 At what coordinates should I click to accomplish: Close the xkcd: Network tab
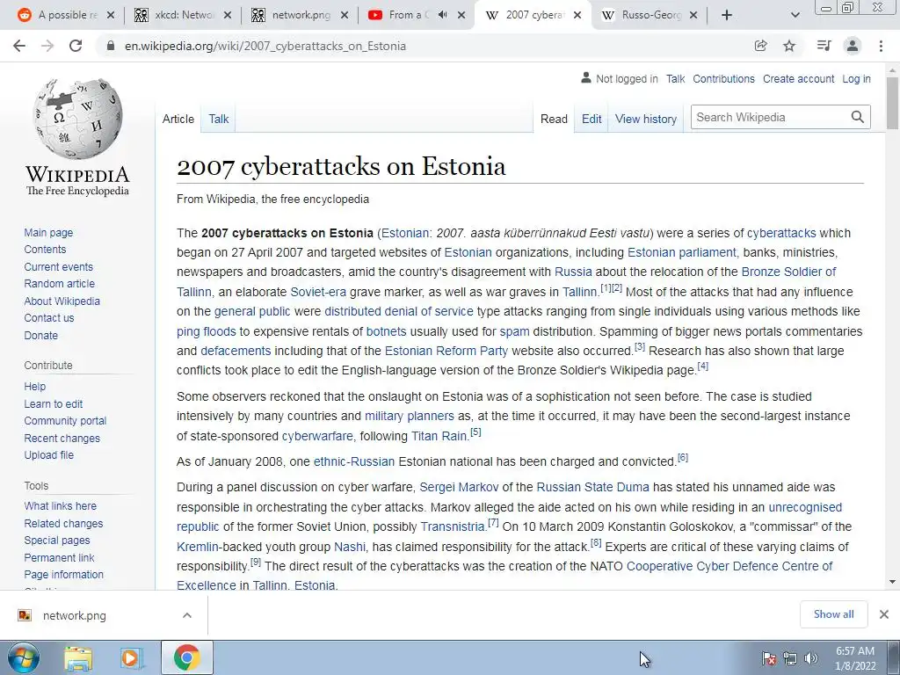(228, 16)
